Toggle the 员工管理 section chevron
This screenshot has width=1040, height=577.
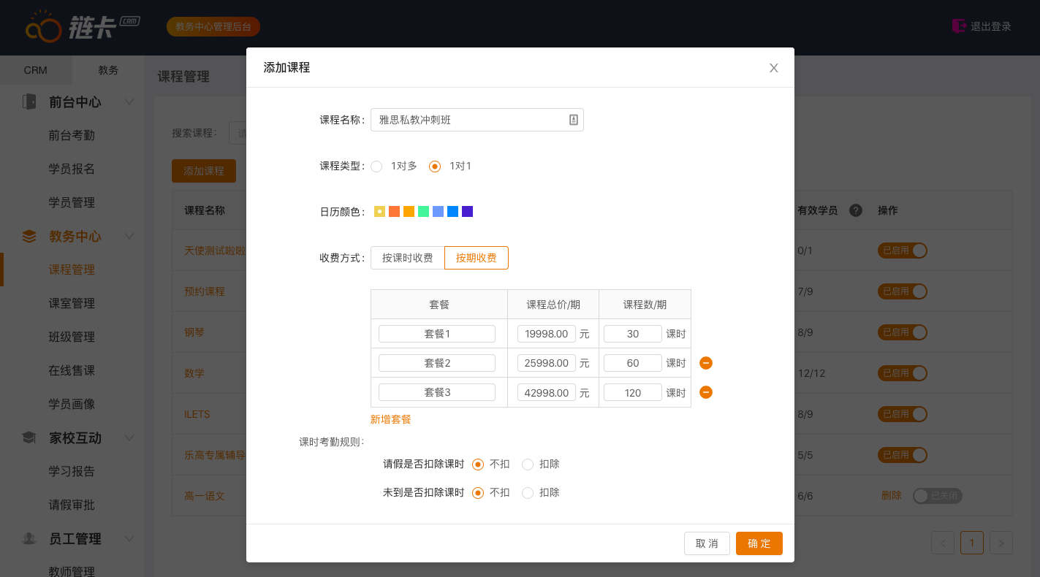[x=129, y=538]
